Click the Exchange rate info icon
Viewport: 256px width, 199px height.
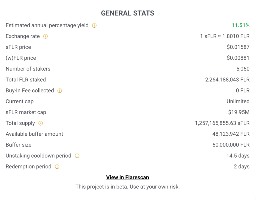click(45, 36)
